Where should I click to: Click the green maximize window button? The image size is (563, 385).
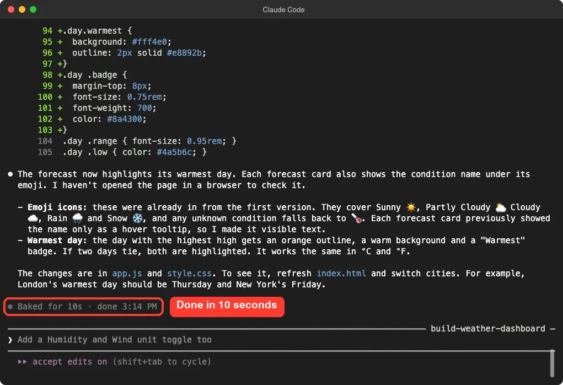(33, 9)
